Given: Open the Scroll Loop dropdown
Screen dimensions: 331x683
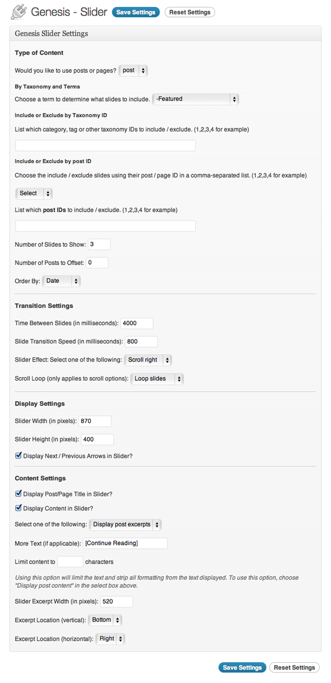Looking at the screenshot, I should [x=157, y=379].
